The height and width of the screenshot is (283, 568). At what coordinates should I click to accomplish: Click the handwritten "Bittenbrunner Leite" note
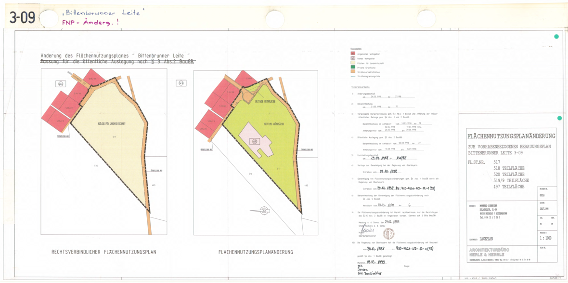point(103,13)
